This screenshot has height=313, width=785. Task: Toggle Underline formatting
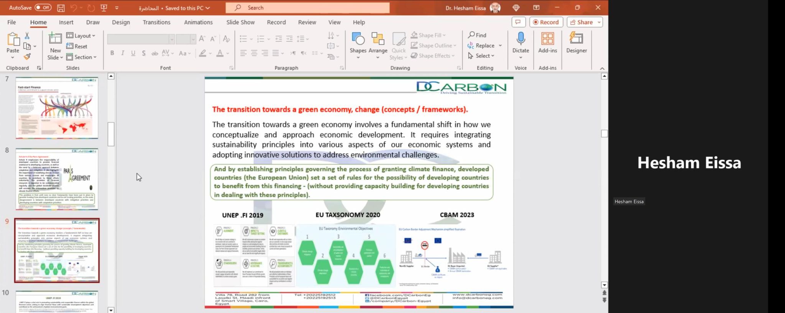click(133, 53)
